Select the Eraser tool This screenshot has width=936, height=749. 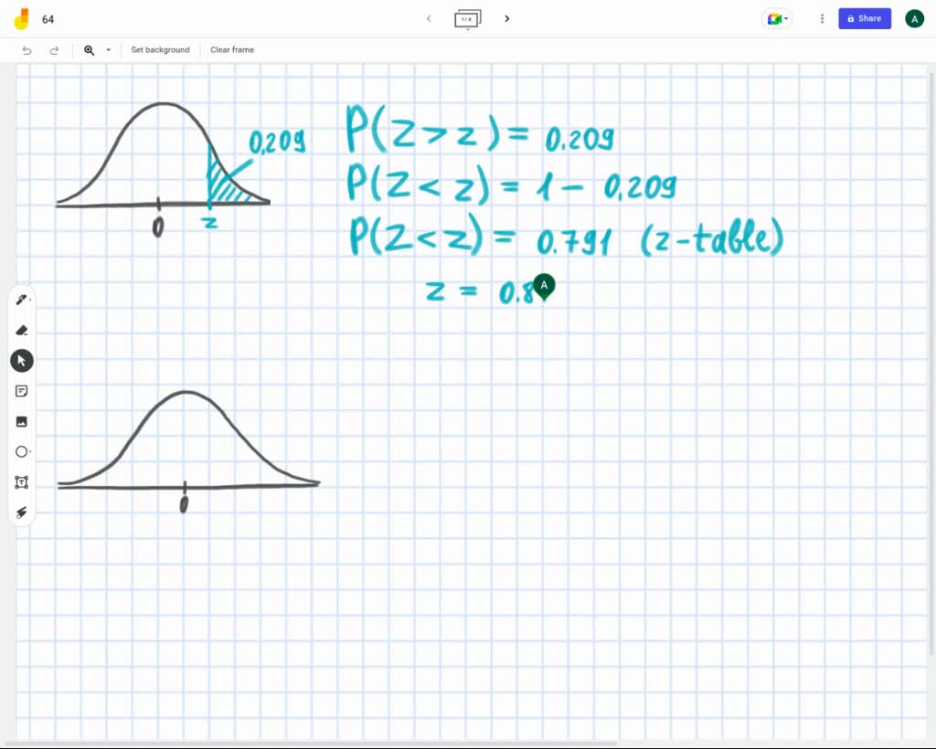(x=21, y=330)
